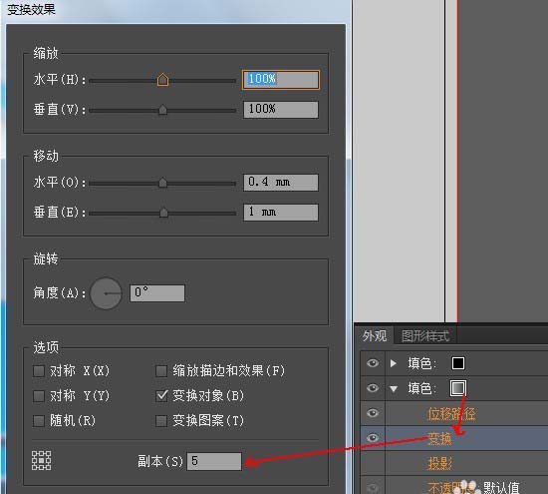
Task: Click the horizontal scale 100% field
Action: click(281, 80)
